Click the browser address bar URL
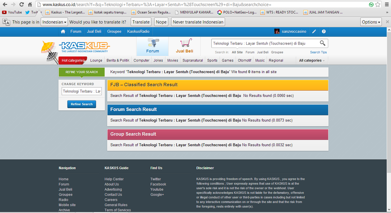The height and width of the screenshot is (213, 391). tap(157, 5)
